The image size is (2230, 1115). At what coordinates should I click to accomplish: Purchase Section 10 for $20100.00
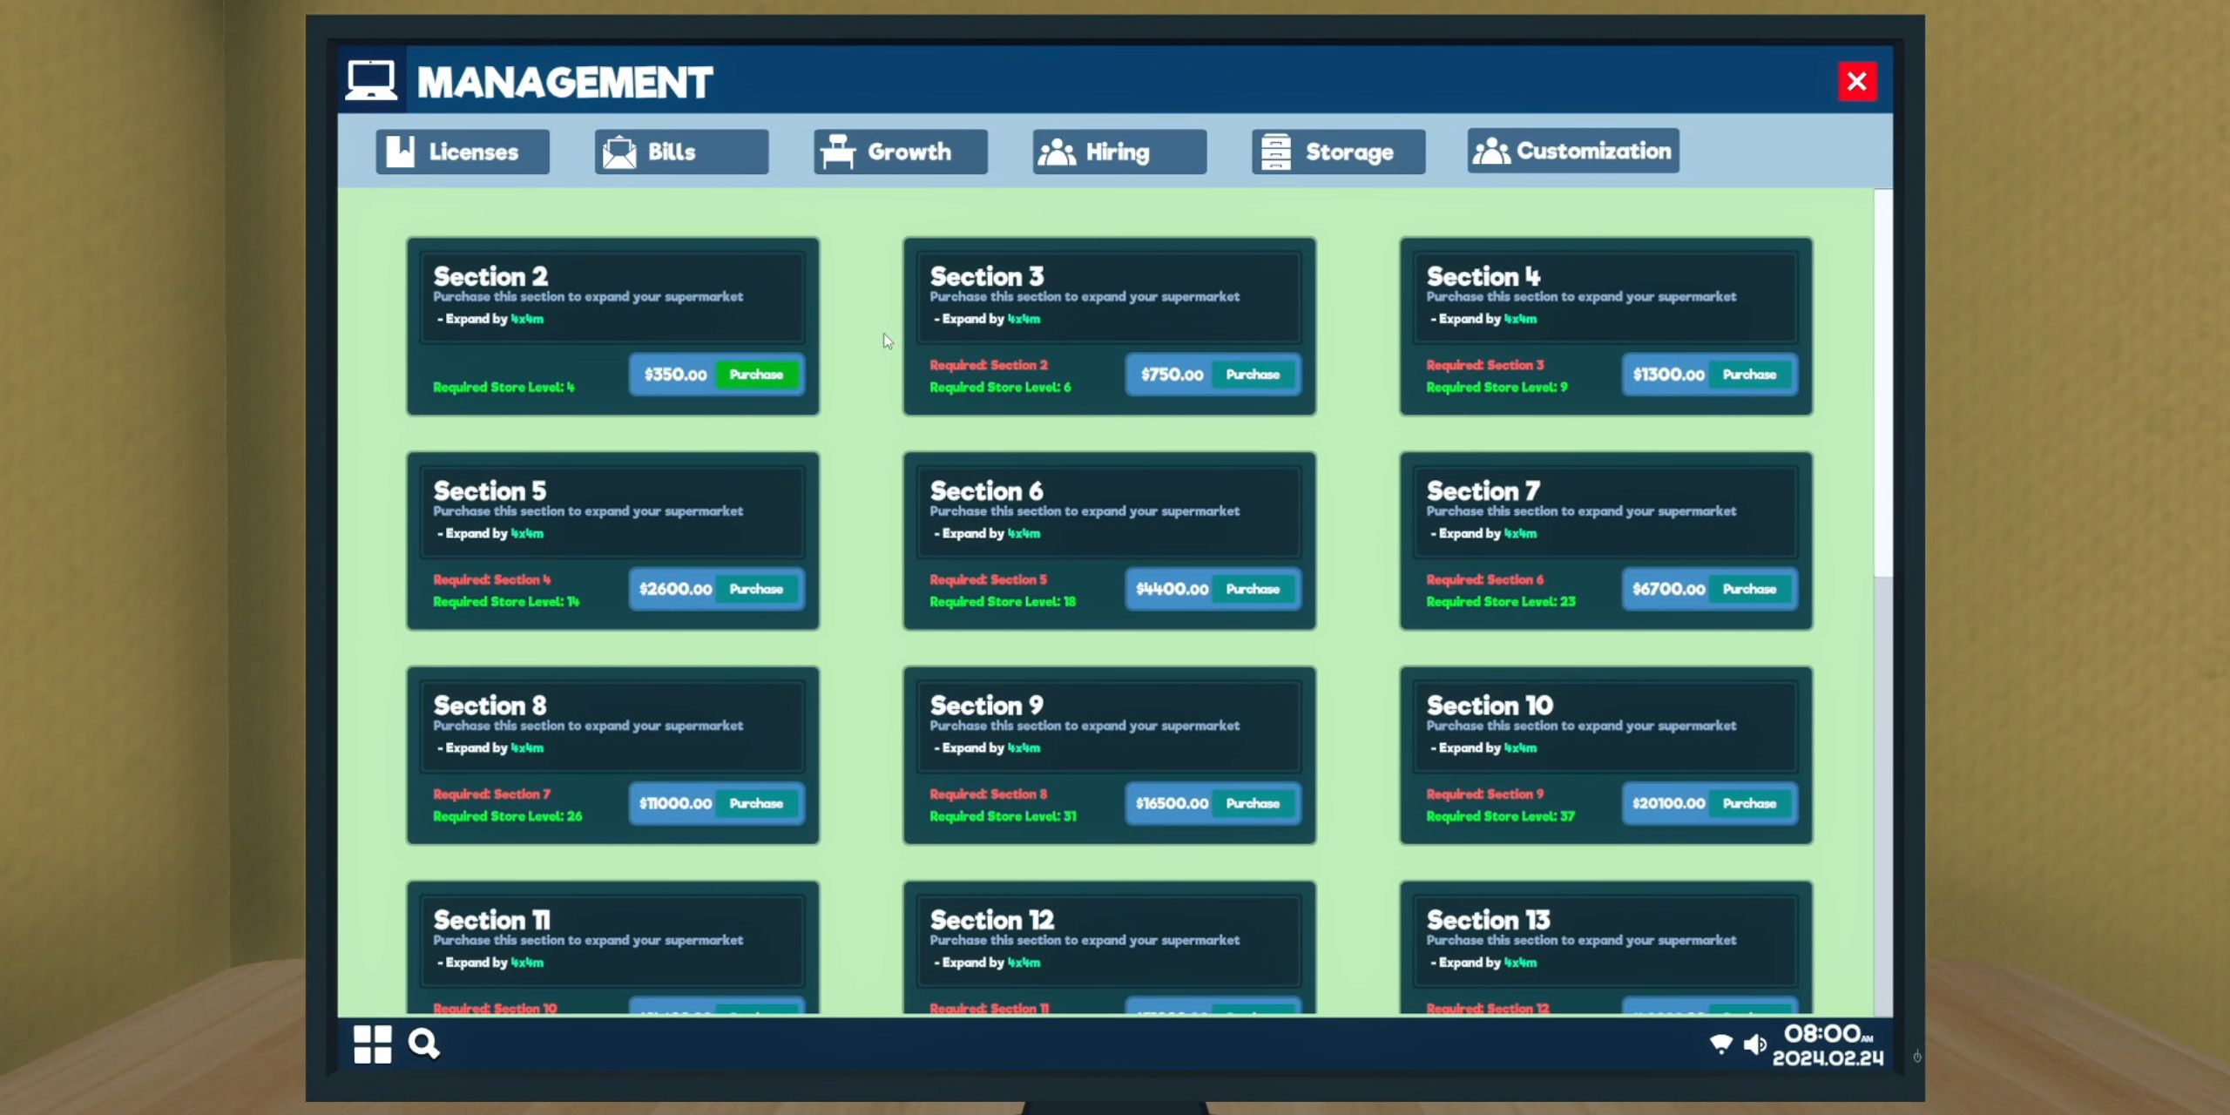[1749, 803]
